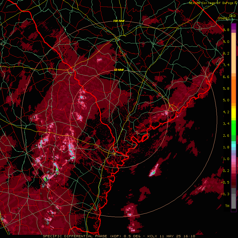Click the 1.0 value on the color scale
Image resolution: width=238 pixels, height=238 pixels.
click(226, 159)
